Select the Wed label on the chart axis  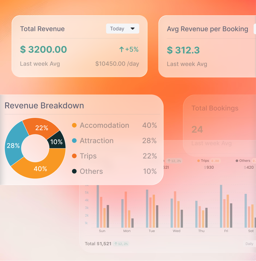pos(176,231)
